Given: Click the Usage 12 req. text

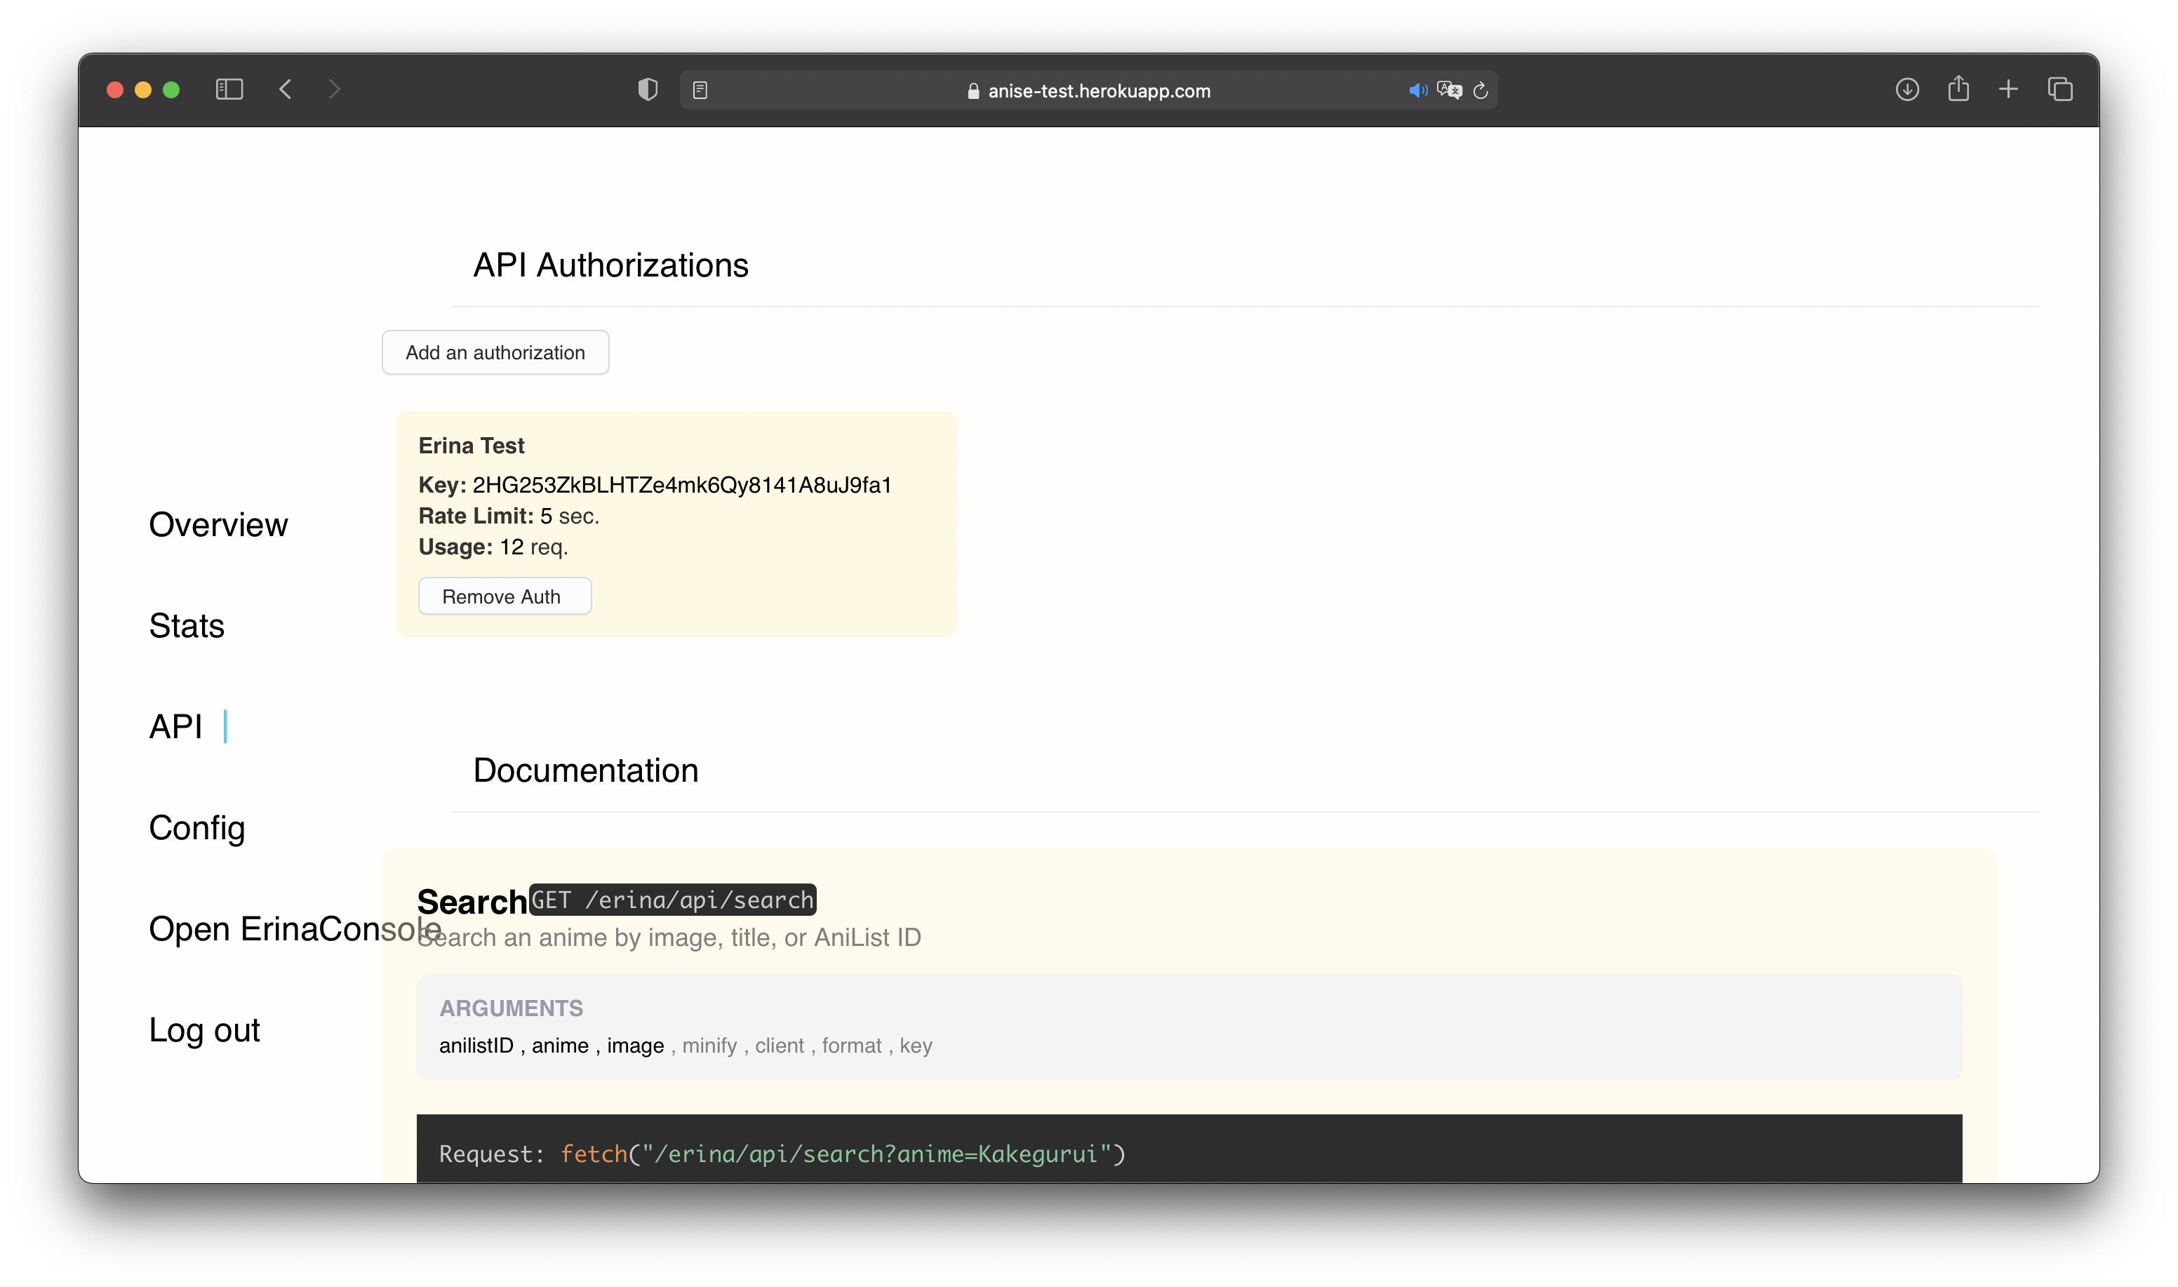Looking at the screenshot, I should (493, 547).
